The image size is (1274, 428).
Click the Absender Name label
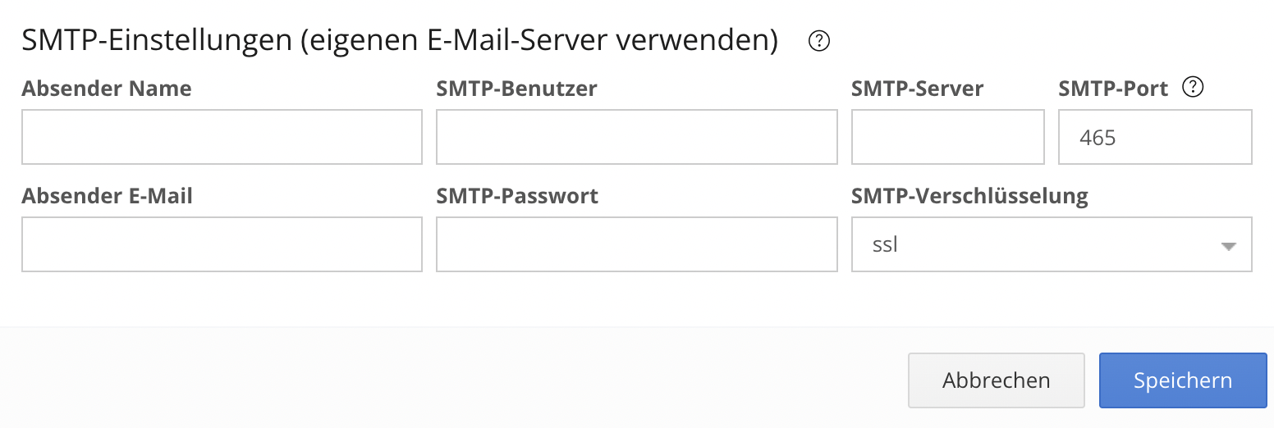click(107, 89)
